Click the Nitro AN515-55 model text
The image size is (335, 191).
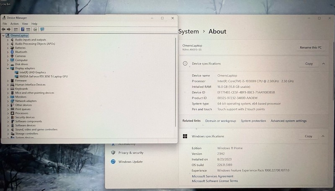coord(192,49)
